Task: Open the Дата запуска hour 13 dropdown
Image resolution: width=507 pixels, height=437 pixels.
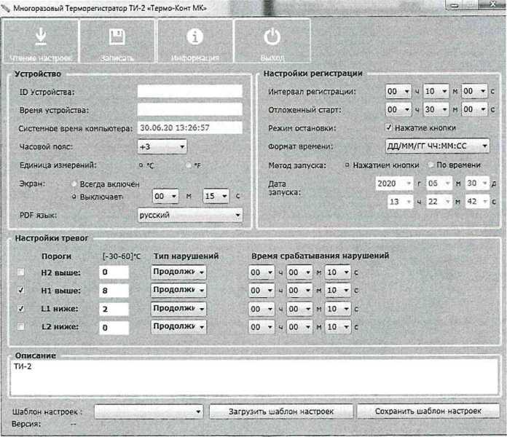Action: pyautogui.click(x=401, y=202)
